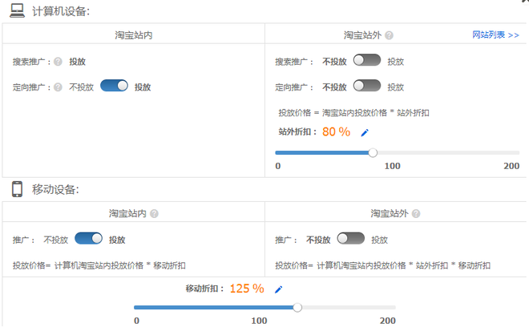Screen dimensions: 529x327
Task: Click pencil edit icon next to 125 %
Action: click(279, 289)
